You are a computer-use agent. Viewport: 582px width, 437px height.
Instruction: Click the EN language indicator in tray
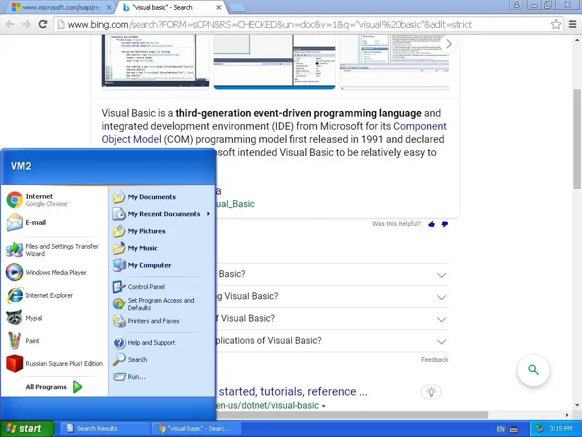click(x=500, y=429)
